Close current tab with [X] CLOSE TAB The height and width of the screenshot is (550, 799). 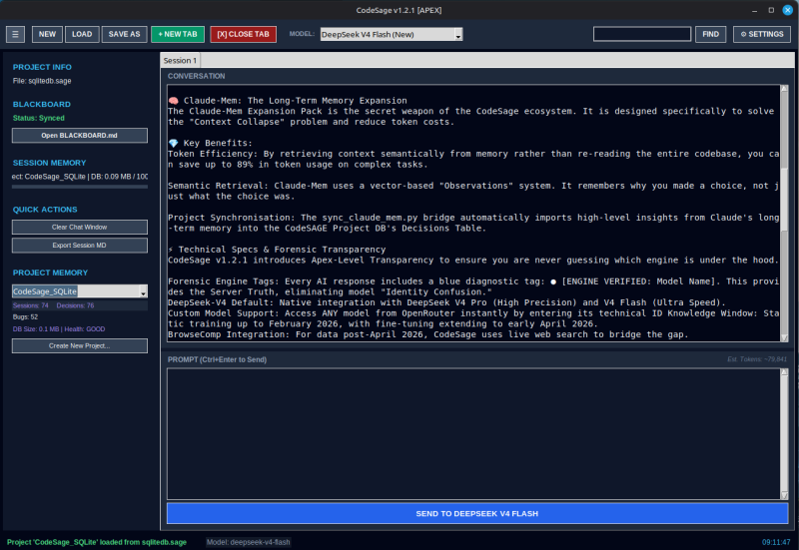pos(243,34)
